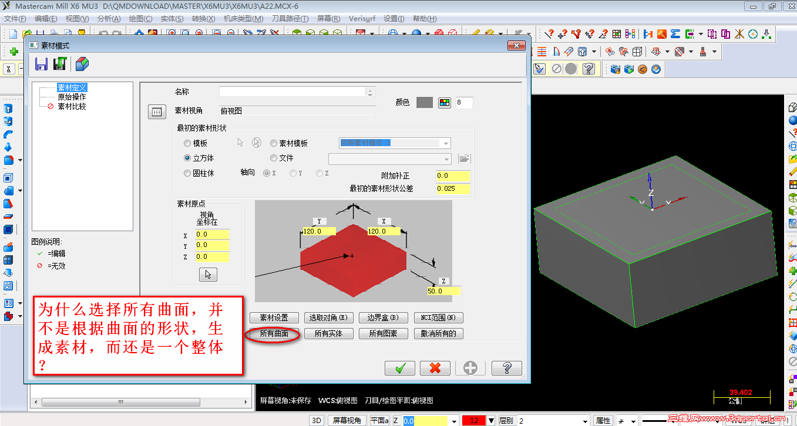This screenshot has height=426, width=797.
Task: Click the 素材设置 button
Action: [274, 317]
